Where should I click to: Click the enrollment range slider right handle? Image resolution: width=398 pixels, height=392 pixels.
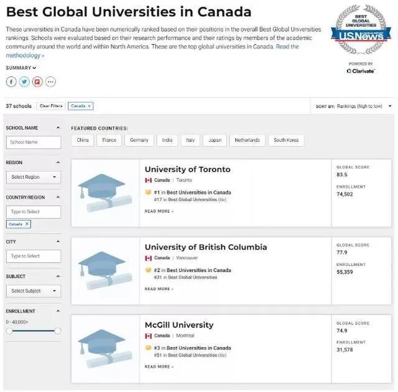click(58, 330)
